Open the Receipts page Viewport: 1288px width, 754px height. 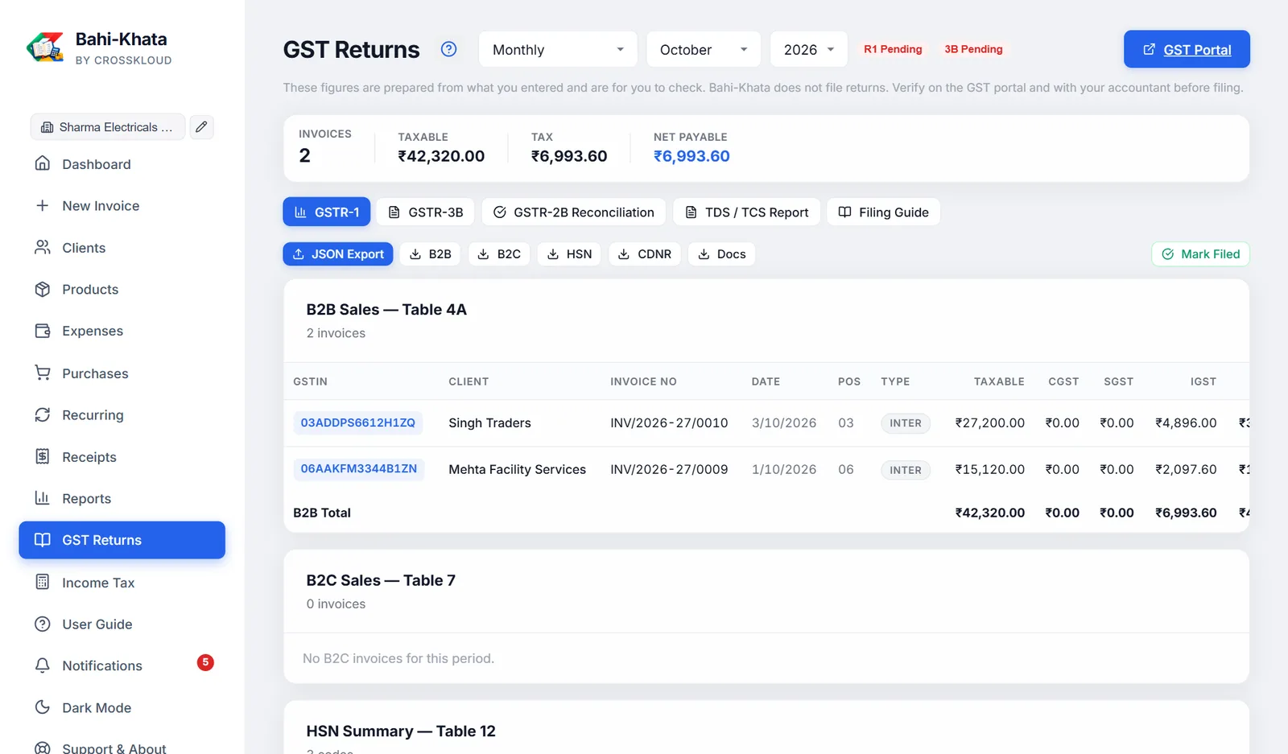coord(122,457)
